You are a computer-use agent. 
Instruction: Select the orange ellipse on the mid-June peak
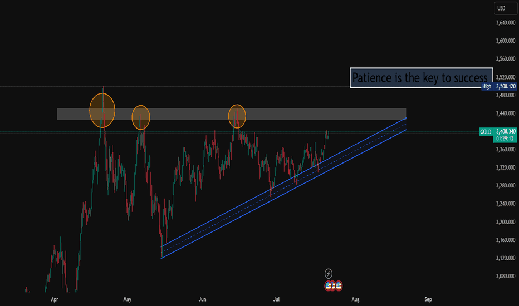click(237, 116)
